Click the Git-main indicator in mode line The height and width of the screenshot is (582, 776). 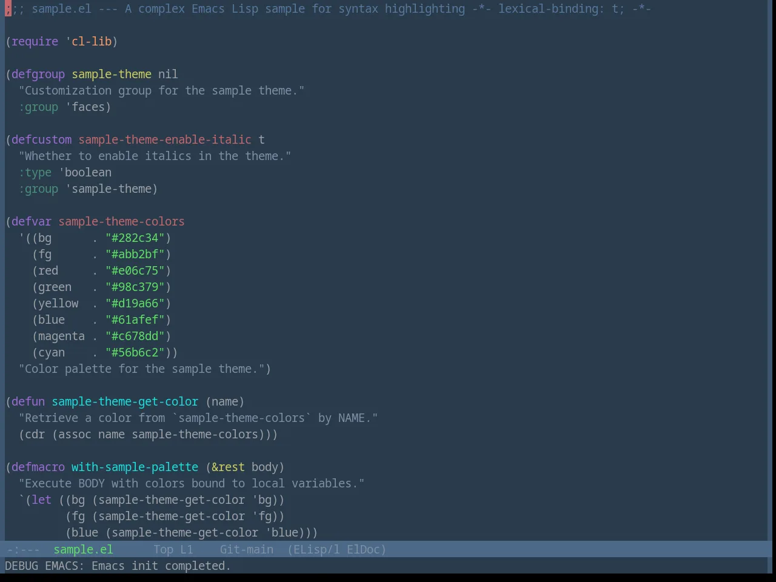tap(246, 549)
